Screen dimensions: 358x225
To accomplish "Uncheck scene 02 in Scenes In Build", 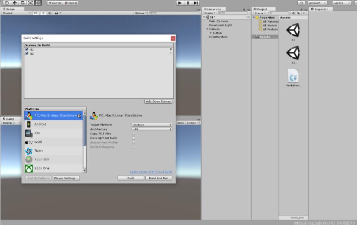I will 27,53.
